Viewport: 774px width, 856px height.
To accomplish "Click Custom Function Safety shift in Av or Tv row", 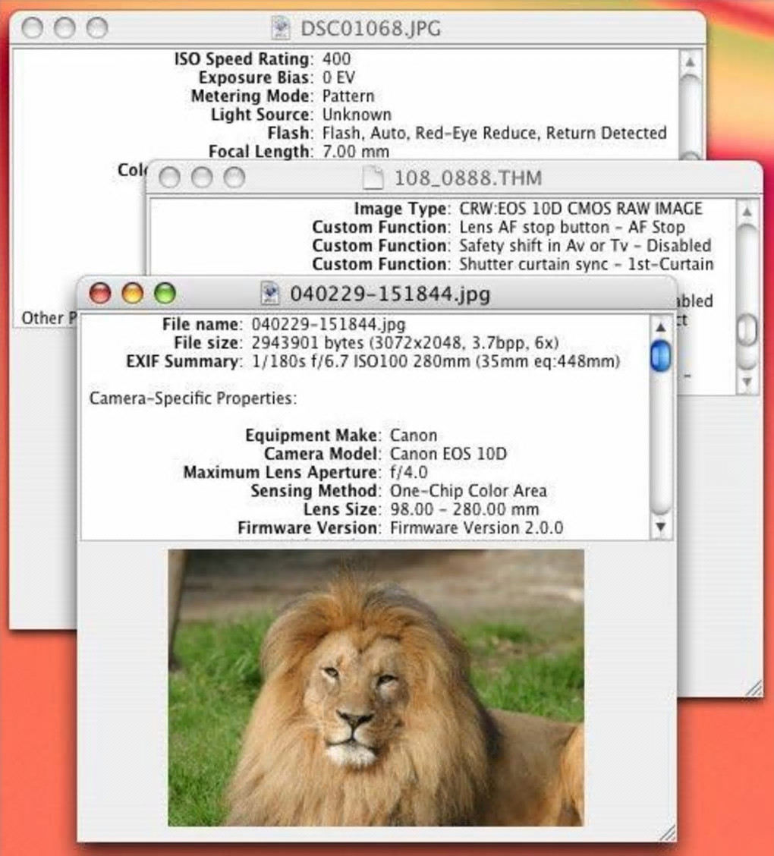I will pos(512,246).
